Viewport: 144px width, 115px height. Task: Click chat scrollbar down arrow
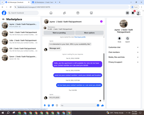[x=104, y=101]
